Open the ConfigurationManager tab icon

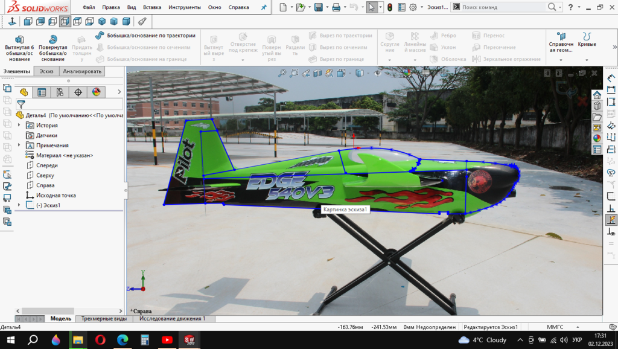(60, 92)
